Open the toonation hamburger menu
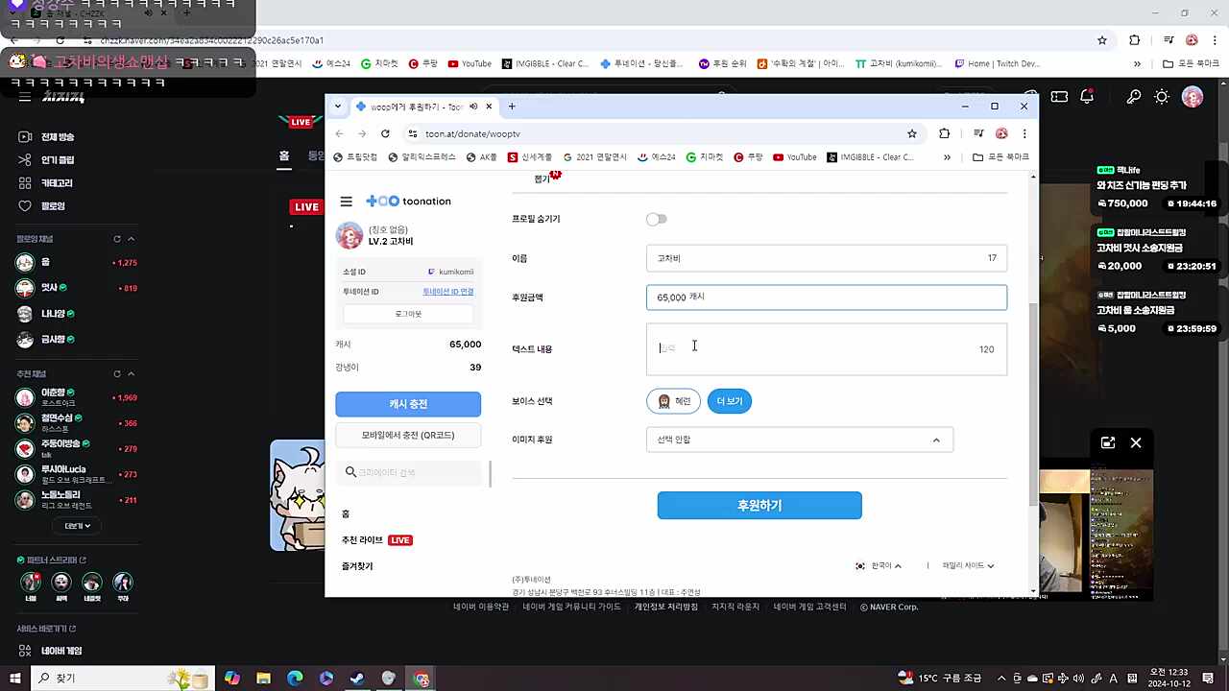 click(x=347, y=202)
